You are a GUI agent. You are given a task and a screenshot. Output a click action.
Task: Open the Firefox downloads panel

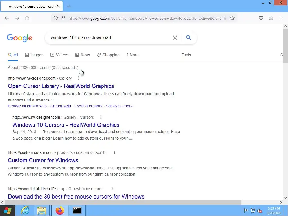pyautogui.click(x=271, y=18)
